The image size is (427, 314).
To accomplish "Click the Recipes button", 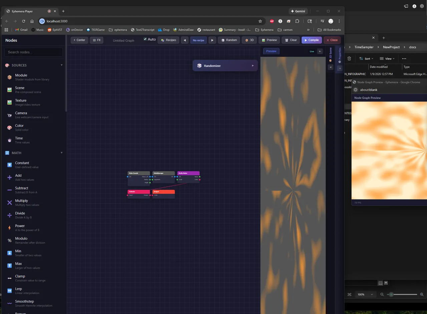I will (168, 40).
